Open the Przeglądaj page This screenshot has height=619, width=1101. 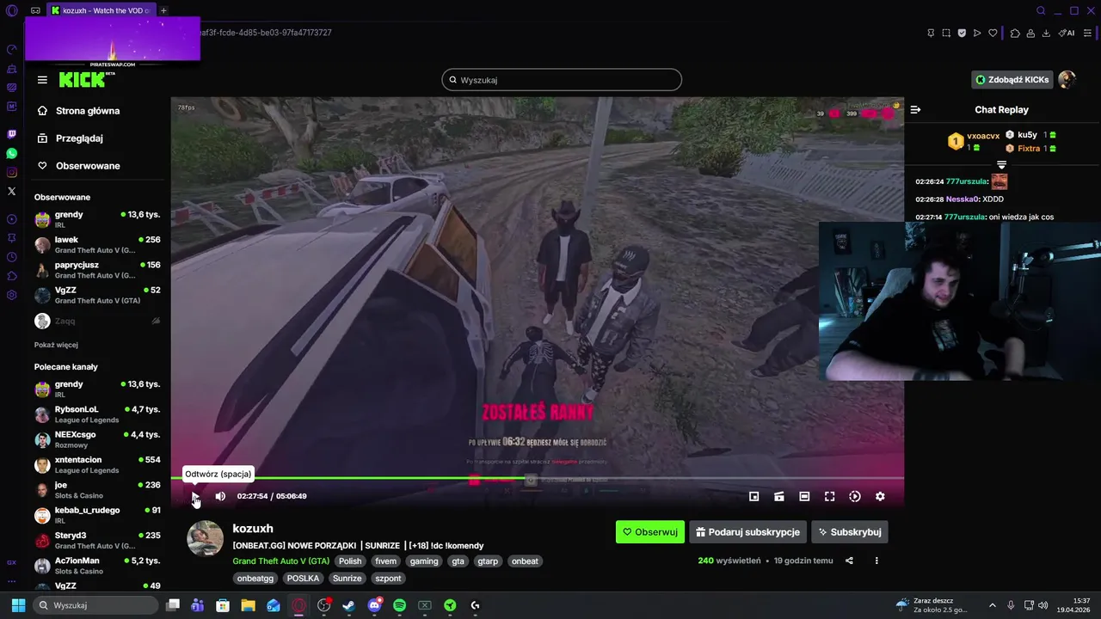click(x=79, y=138)
